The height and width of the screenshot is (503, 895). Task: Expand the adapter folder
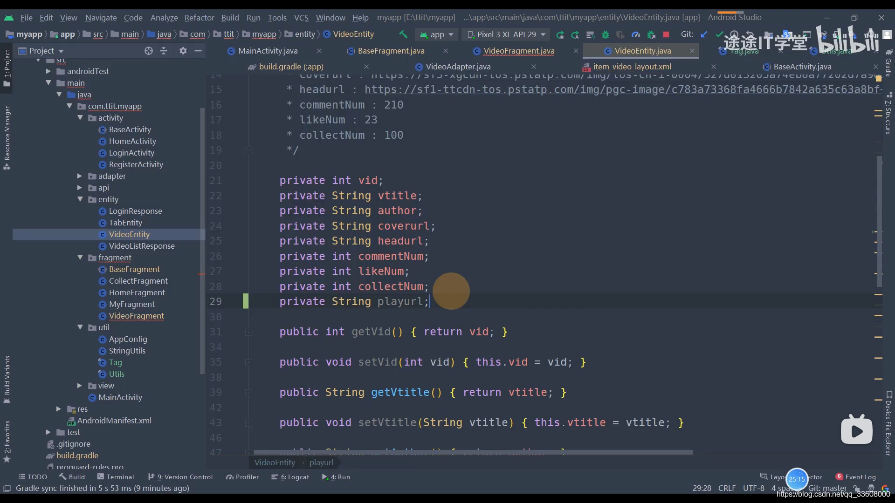(80, 176)
